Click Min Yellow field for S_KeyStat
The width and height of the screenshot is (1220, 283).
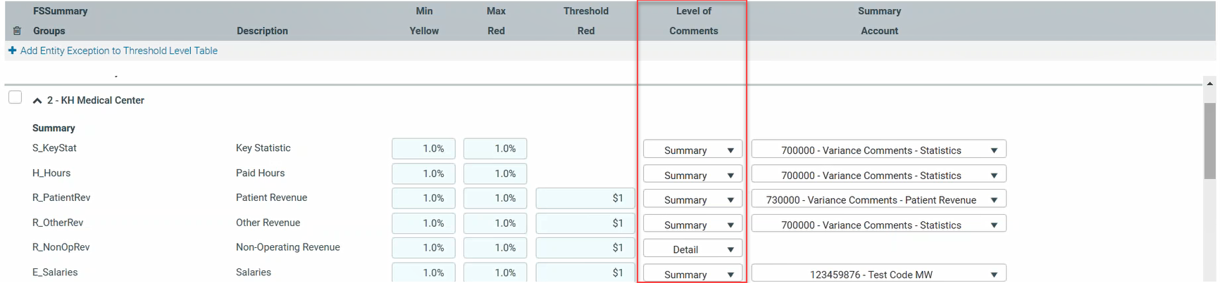click(x=423, y=149)
